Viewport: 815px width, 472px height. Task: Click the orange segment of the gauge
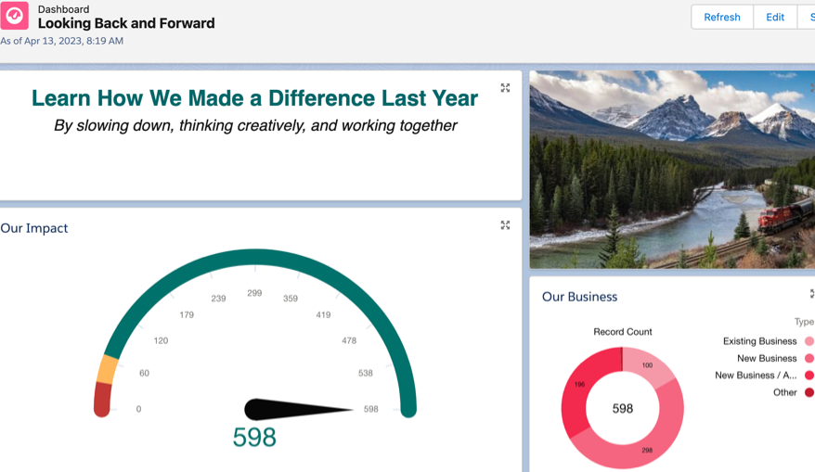click(108, 369)
